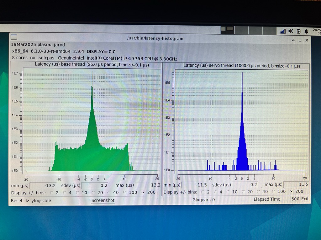Select servo thread bins radio 20
Image resolution: width=321 pixels, height=240 pixels.
coord(243,192)
